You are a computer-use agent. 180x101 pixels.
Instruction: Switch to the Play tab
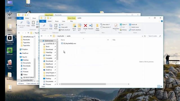[71, 21]
